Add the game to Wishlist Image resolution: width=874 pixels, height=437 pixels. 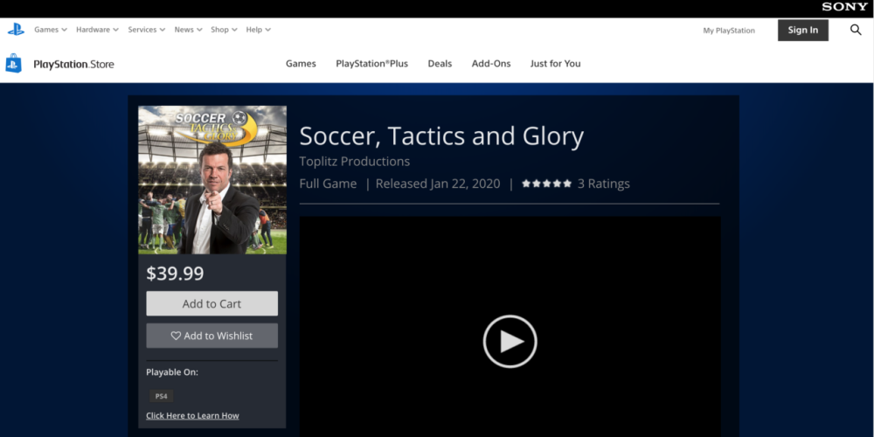click(x=212, y=336)
